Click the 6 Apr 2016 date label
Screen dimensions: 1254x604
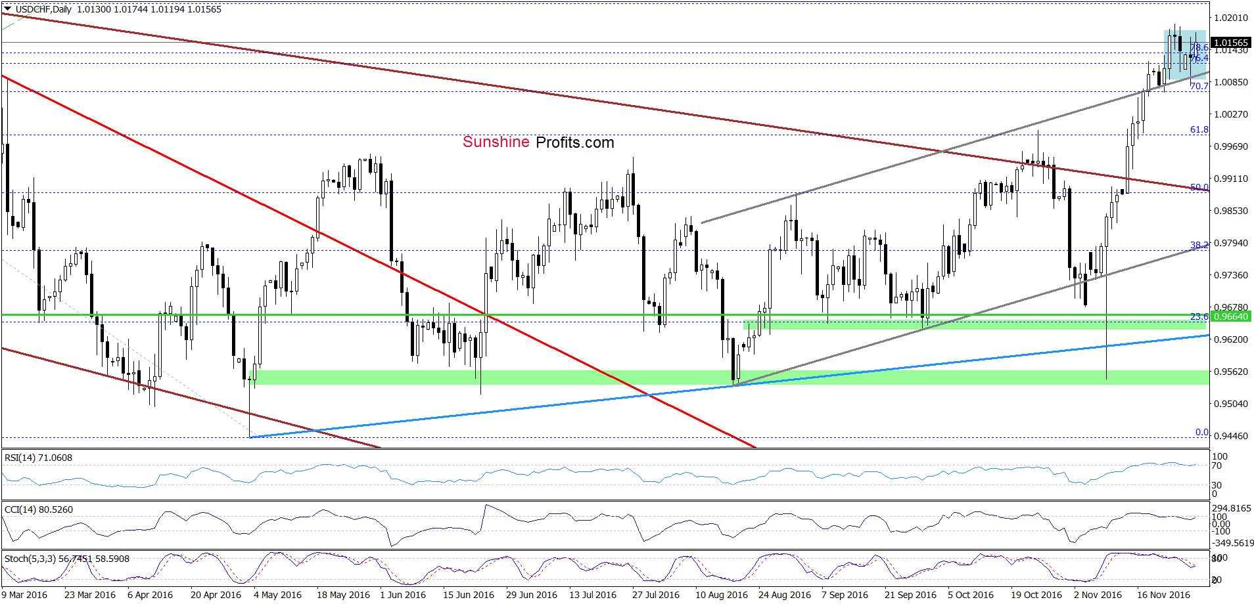coord(150,595)
